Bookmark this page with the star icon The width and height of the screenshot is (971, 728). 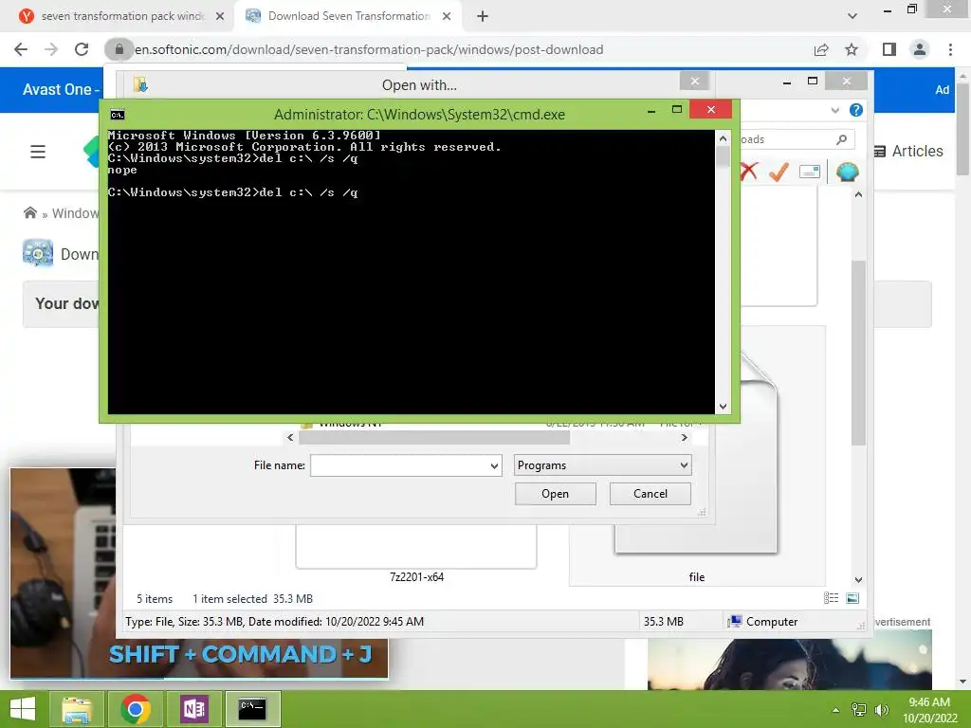[x=852, y=49]
